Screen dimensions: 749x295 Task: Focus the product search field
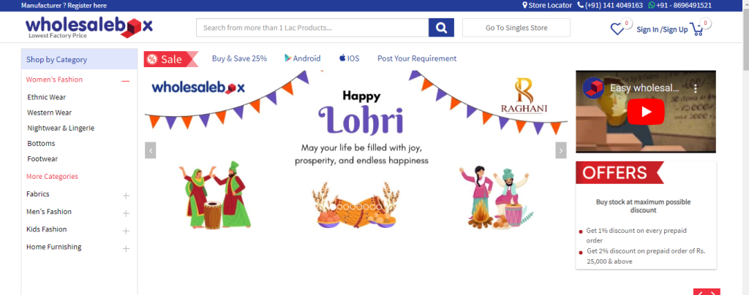click(312, 28)
